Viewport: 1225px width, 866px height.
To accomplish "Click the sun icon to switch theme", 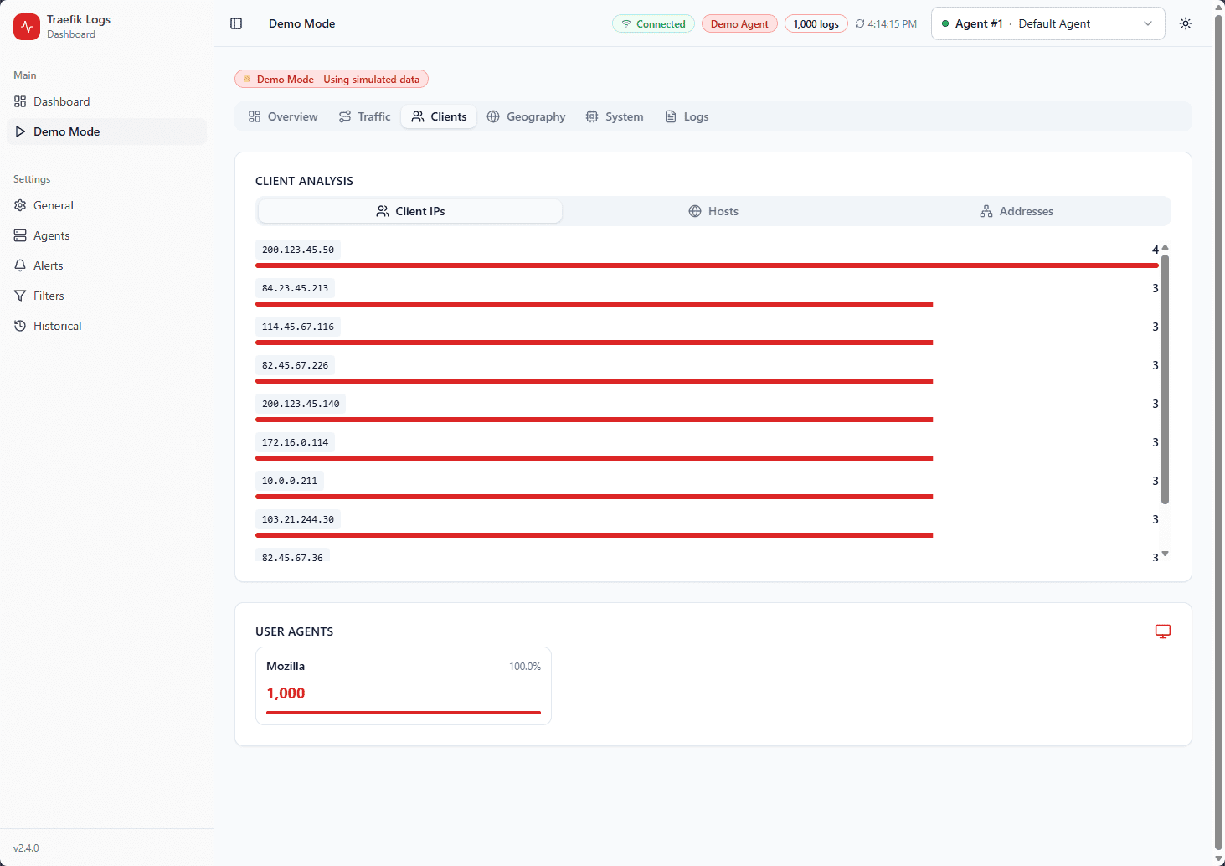I will pyautogui.click(x=1185, y=23).
